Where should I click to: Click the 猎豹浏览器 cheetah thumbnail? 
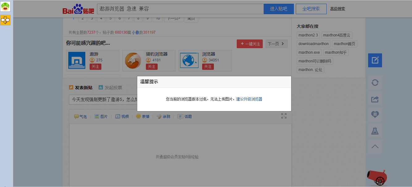coord(133,60)
